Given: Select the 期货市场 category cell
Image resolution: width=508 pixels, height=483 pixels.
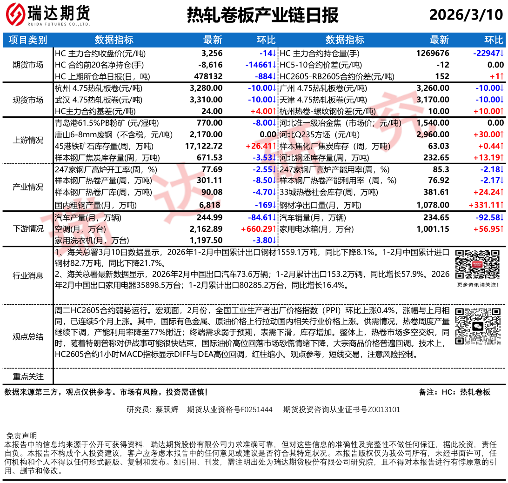Looking at the screenshot, I should 28,65.
